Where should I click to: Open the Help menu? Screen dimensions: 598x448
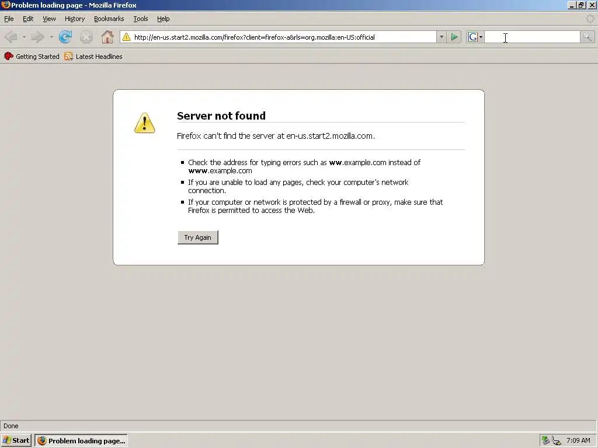coord(164,19)
